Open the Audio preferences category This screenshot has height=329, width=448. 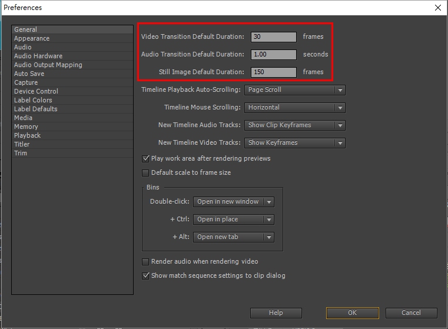click(72, 47)
